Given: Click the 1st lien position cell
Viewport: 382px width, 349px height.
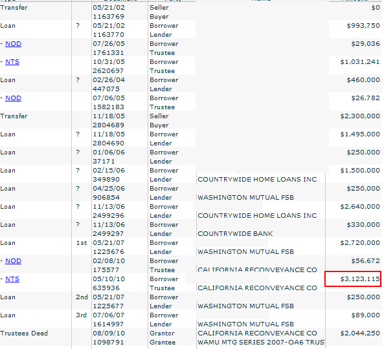Looking at the screenshot, I should pos(82,243).
